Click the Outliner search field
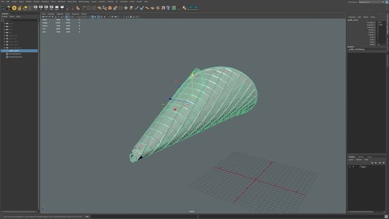 click(x=21, y=20)
